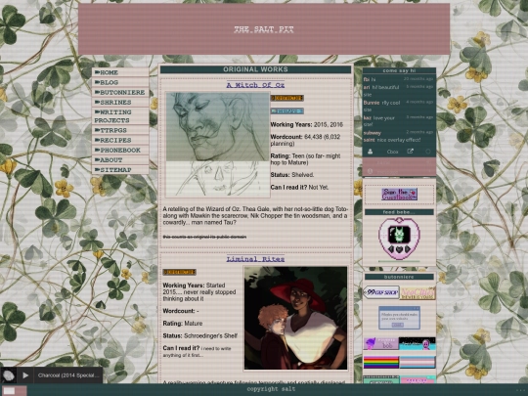
Task: Click the 'Rating: Mature' line
Action: [x=183, y=324]
